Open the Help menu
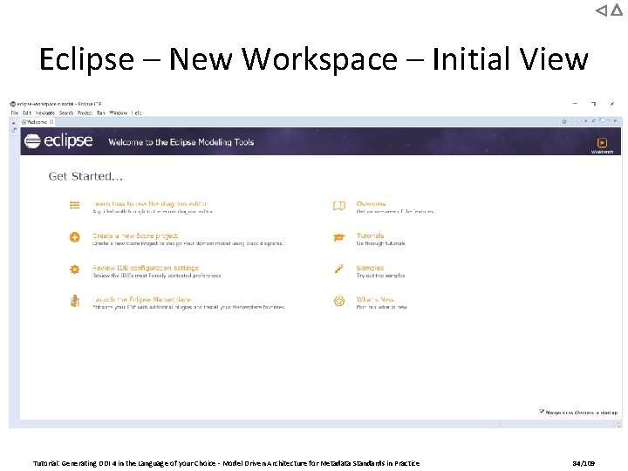Screen dimensions: 628x471 tap(136, 113)
